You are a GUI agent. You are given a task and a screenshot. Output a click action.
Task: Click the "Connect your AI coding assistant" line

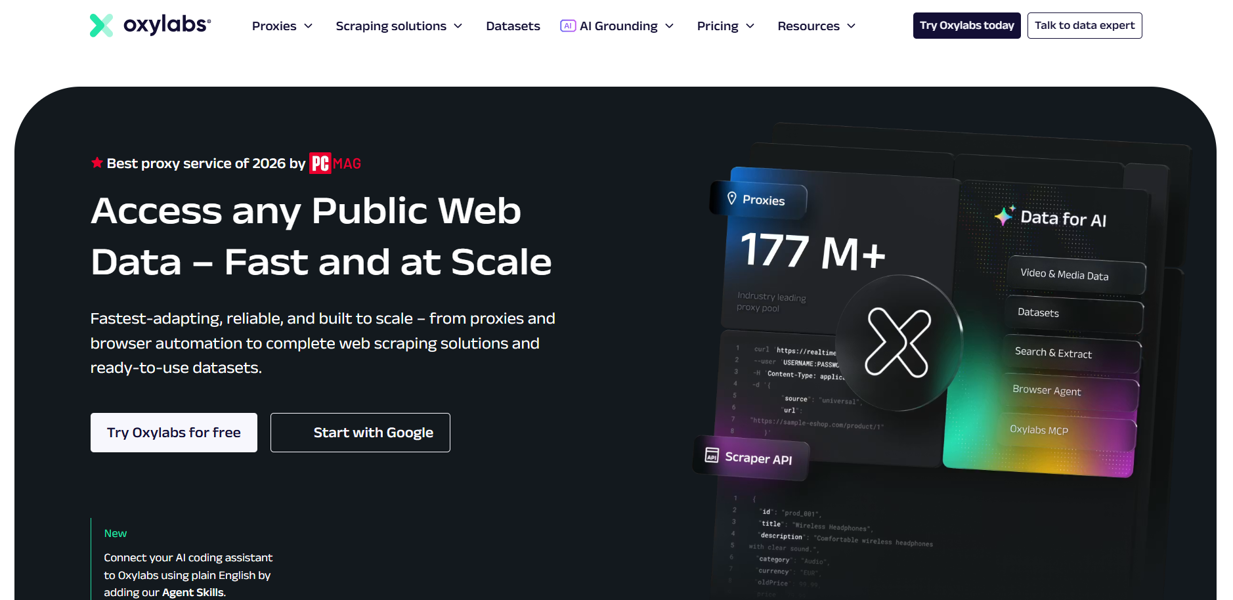tap(188, 557)
